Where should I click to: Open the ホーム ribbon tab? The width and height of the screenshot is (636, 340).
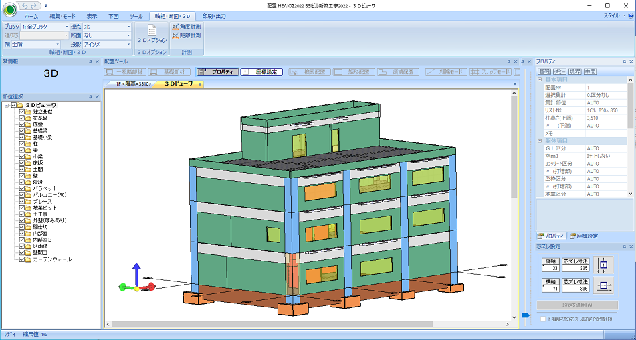(x=31, y=16)
